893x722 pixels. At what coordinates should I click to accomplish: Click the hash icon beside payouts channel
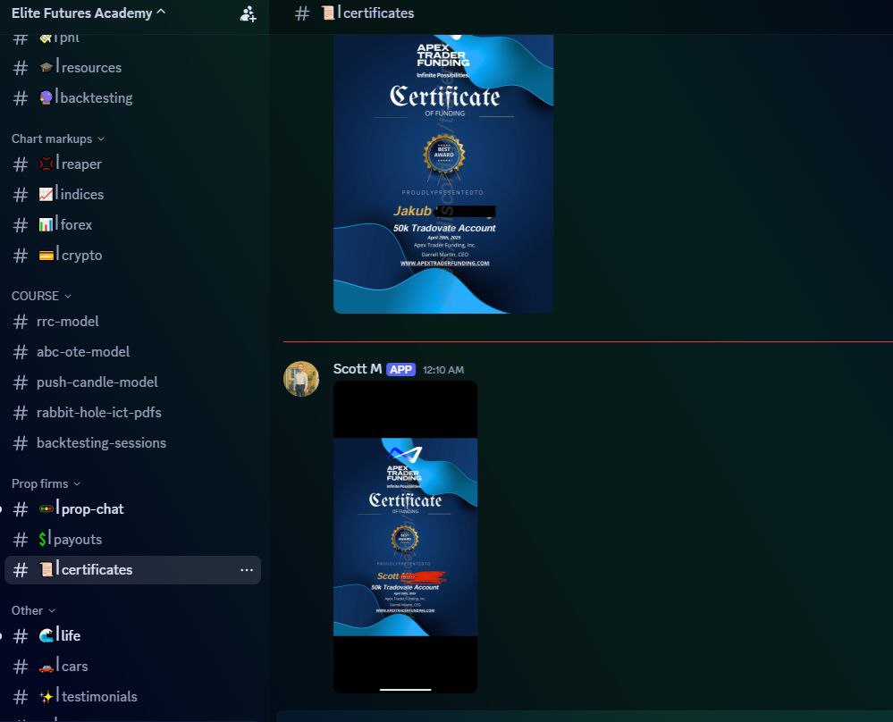(x=21, y=540)
